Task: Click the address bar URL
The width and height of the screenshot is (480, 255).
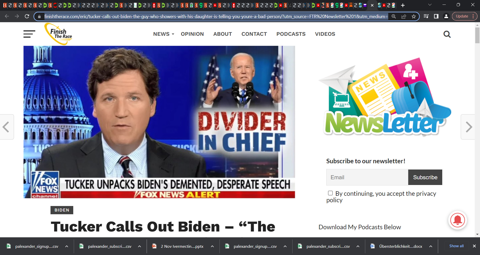Action: tap(216, 16)
